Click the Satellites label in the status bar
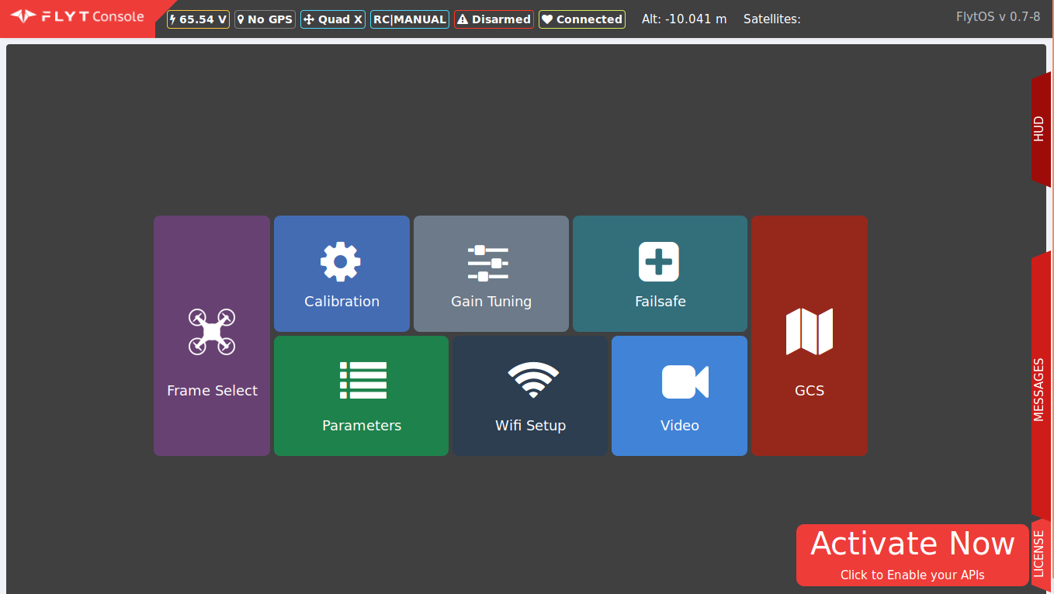 (771, 19)
